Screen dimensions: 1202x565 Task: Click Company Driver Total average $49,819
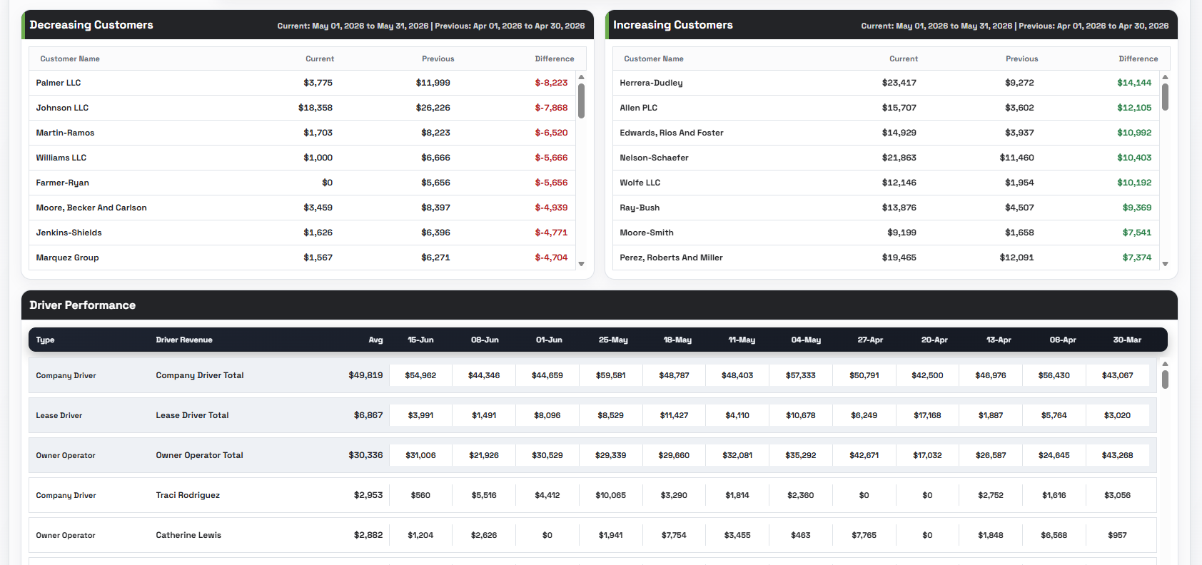point(365,375)
